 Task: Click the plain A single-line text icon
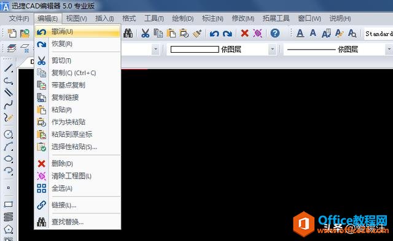click(313, 33)
